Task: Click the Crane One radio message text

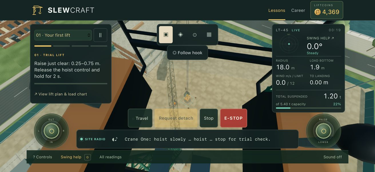Action: click(x=198, y=139)
